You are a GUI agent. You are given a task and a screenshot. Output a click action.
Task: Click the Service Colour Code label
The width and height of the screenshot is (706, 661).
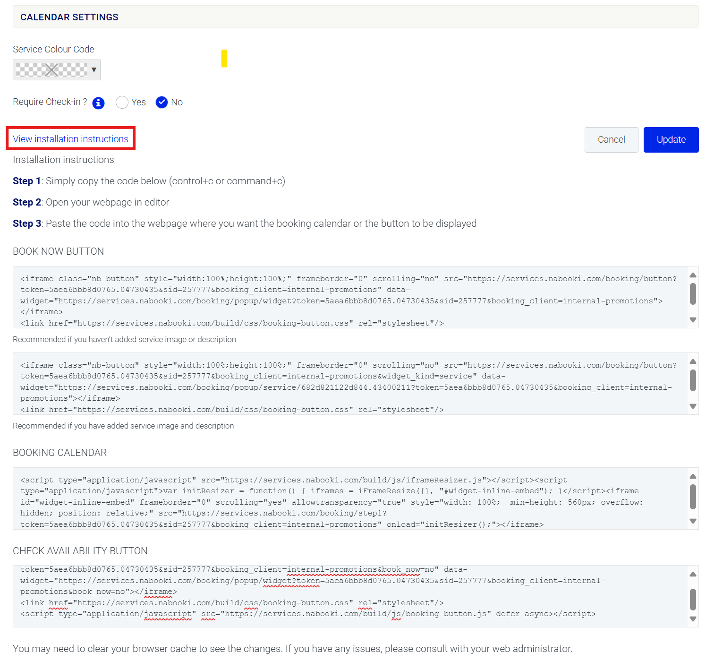[x=53, y=49]
